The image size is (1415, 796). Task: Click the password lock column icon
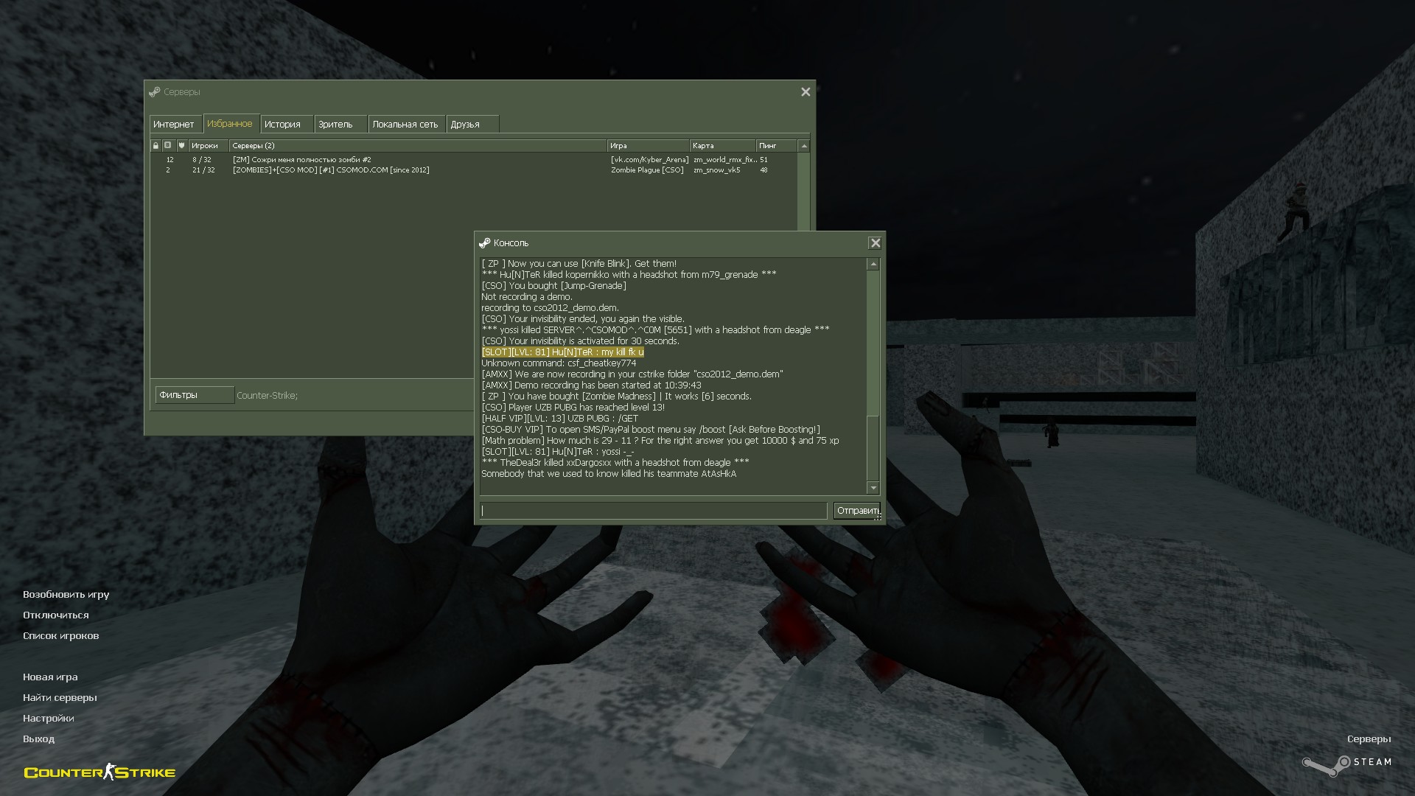[x=156, y=146]
